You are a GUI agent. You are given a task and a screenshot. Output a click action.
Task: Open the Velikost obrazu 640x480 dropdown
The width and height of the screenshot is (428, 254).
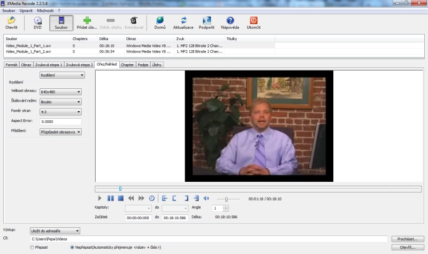pos(60,91)
